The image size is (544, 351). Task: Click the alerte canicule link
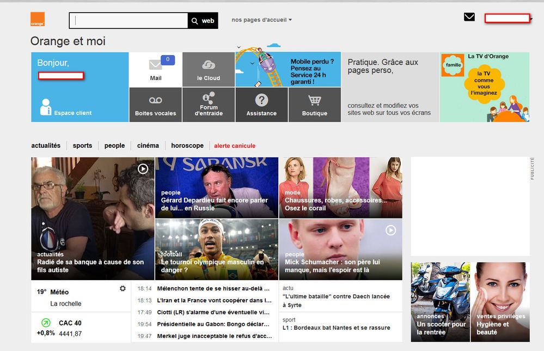pos(235,146)
